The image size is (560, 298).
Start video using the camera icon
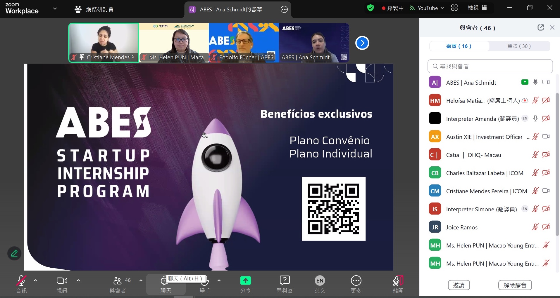coord(62,281)
